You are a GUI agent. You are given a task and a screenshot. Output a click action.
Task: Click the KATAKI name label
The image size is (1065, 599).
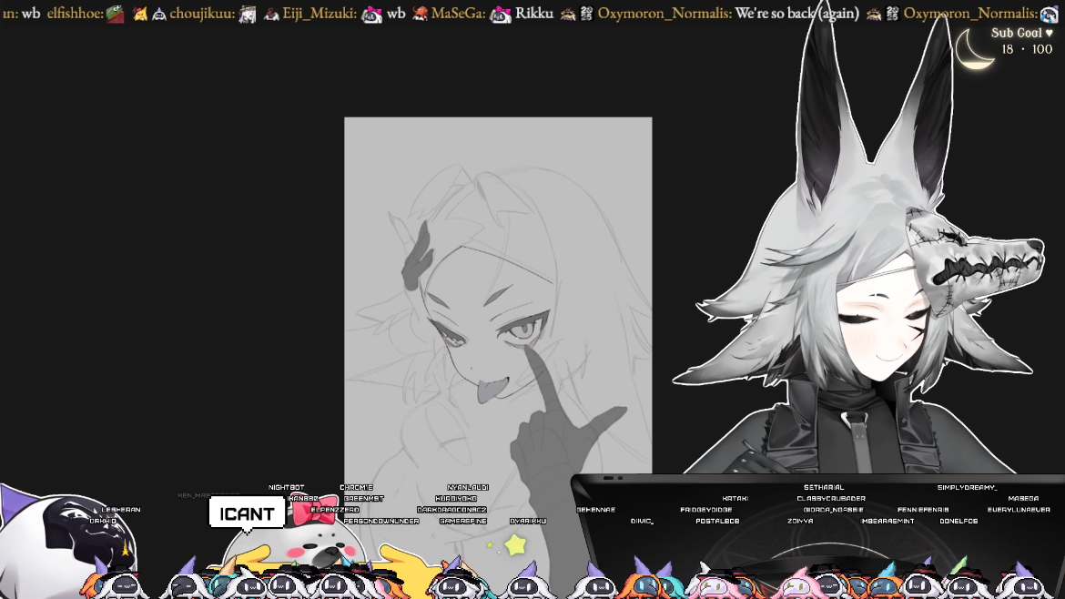click(x=735, y=499)
